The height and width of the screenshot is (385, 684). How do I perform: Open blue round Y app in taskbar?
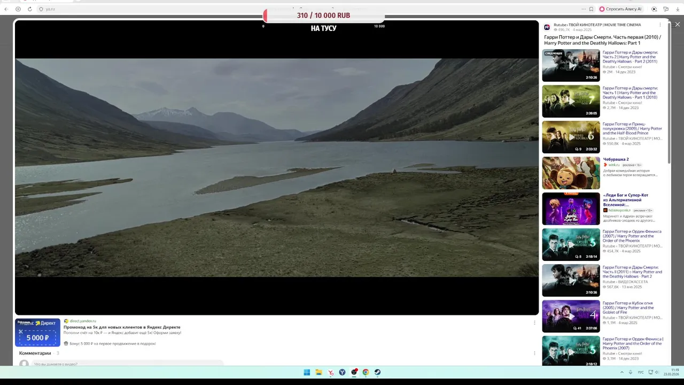click(342, 372)
